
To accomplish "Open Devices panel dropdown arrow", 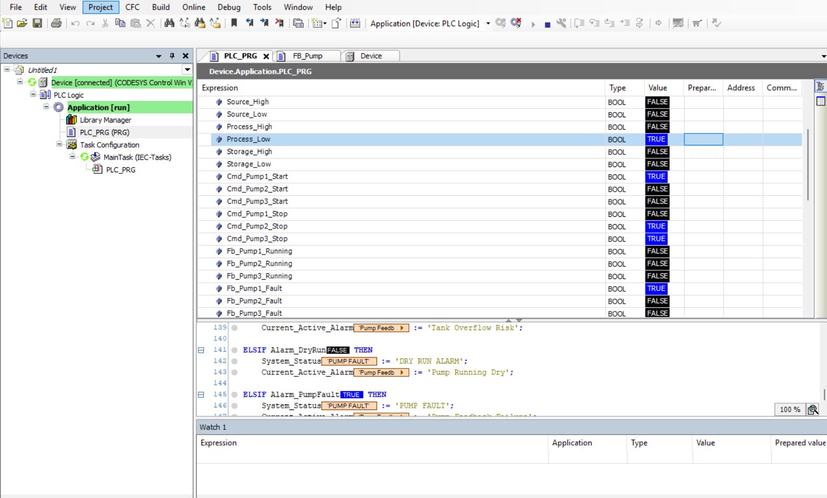I will [x=158, y=56].
